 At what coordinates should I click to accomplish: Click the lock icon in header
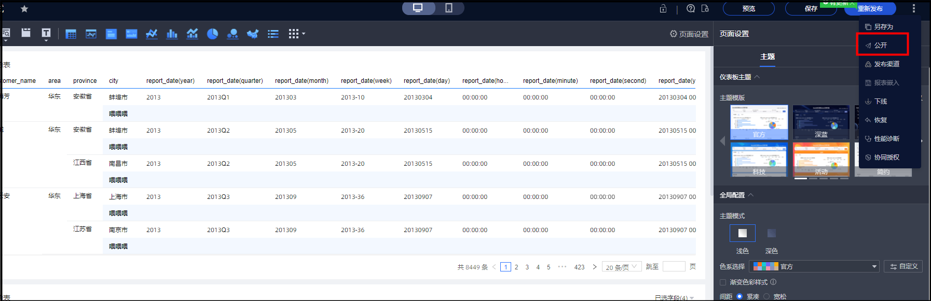click(x=663, y=8)
